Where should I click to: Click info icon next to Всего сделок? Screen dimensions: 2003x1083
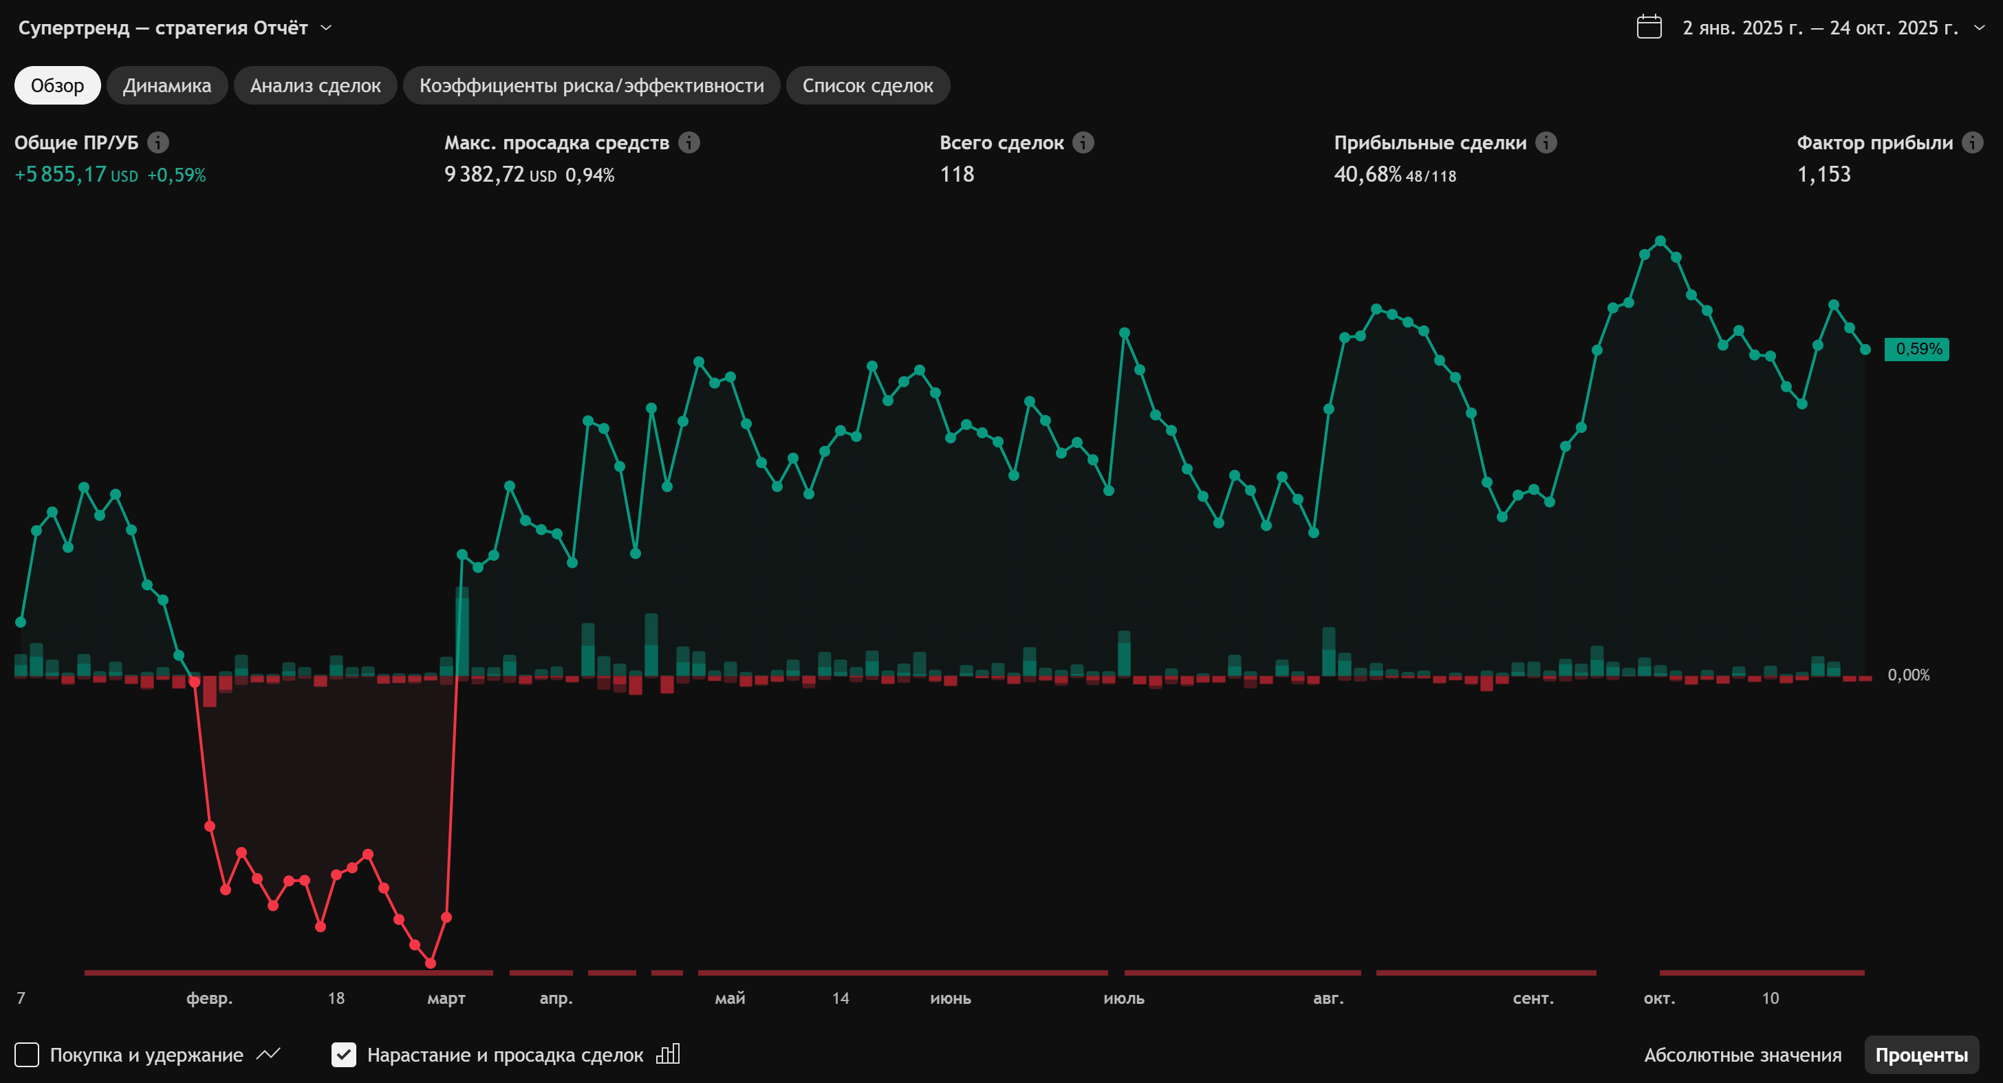[x=1083, y=142]
